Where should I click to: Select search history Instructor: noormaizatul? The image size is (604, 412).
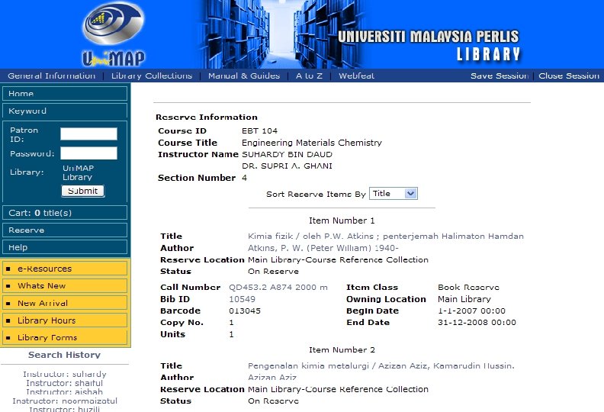(65, 401)
